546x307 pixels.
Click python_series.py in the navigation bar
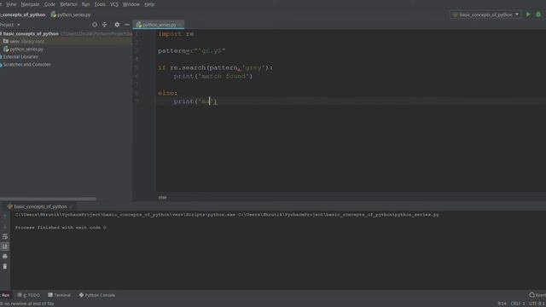pyautogui.click(x=71, y=14)
